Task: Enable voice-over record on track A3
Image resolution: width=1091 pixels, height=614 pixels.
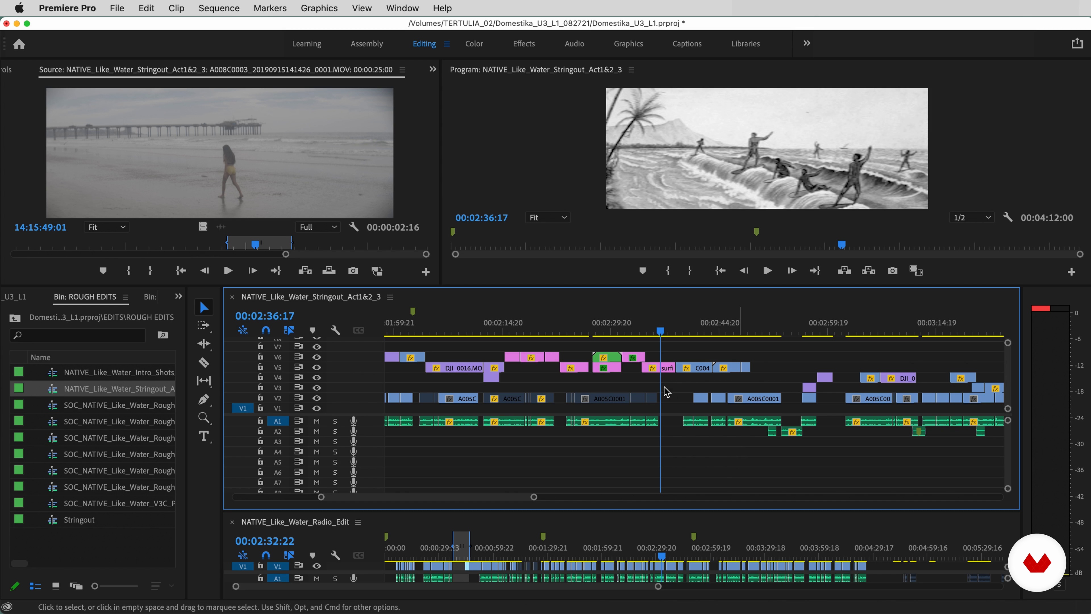Action: [x=353, y=441]
